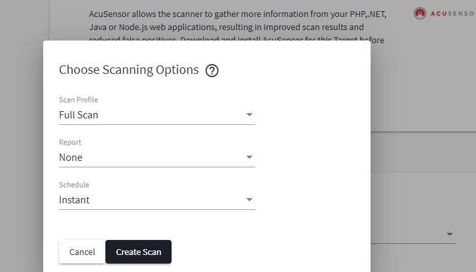Click the Scan Profile field label
The height and width of the screenshot is (272, 476).
point(79,99)
